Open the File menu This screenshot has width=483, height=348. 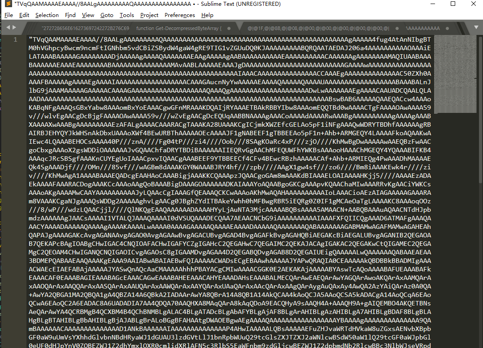tap(9, 15)
